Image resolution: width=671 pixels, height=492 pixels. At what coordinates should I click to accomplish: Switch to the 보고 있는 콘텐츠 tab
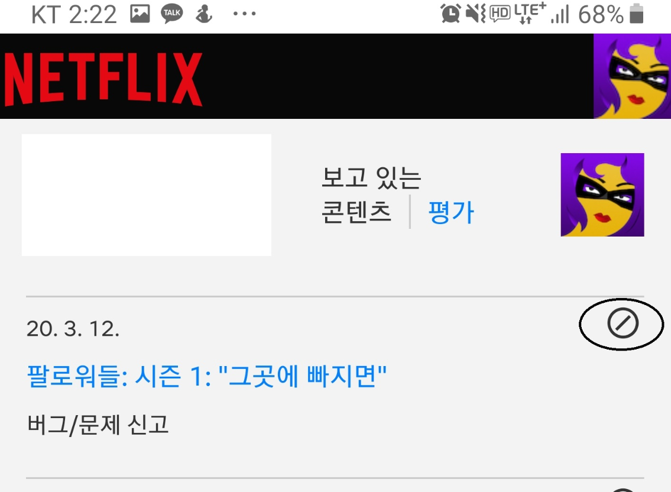(x=371, y=195)
